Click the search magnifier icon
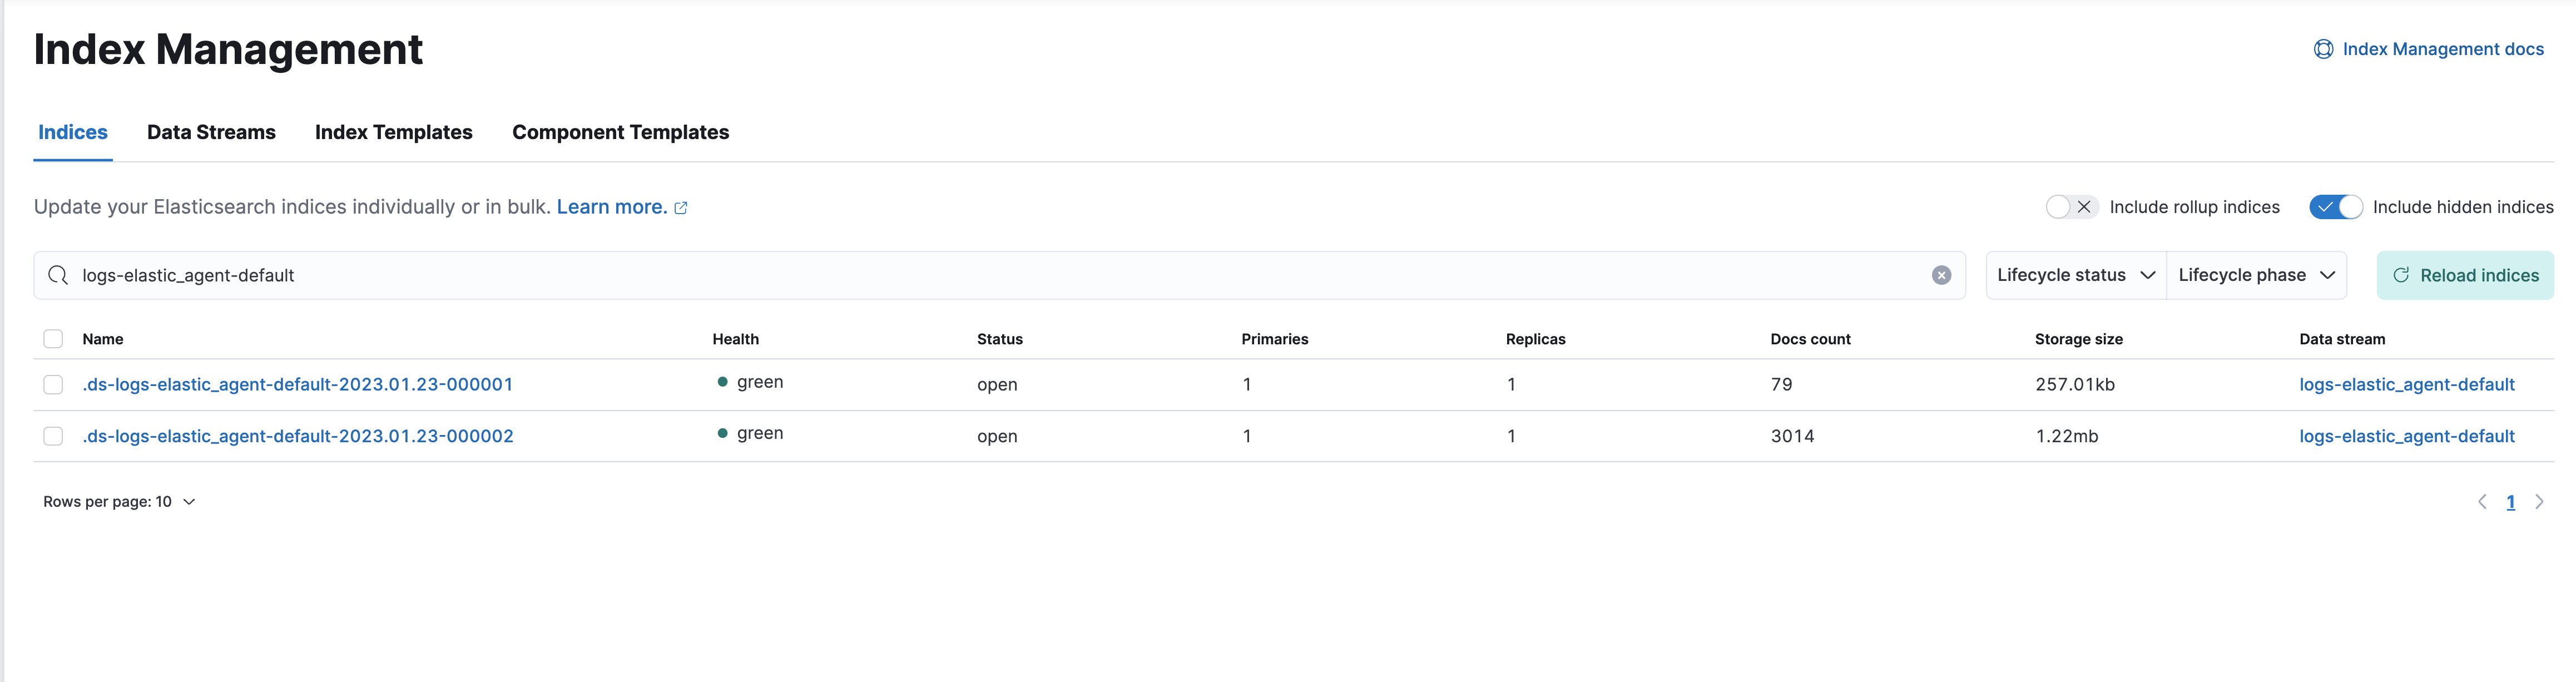The image size is (2576, 682). tap(57, 275)
